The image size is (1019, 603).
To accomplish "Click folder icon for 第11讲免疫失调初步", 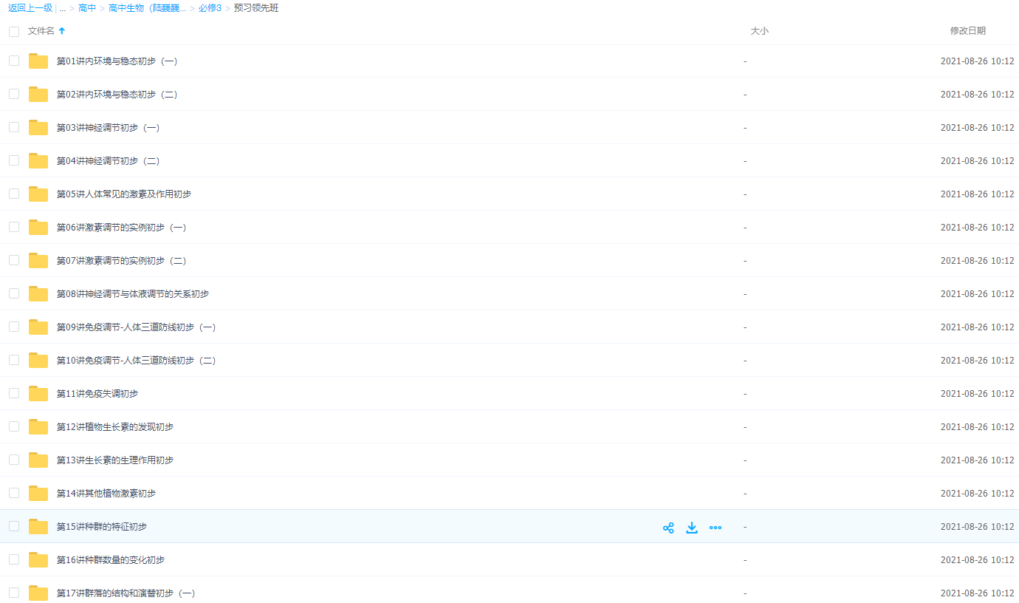I will pyautogui.click(x=38, y=394).
